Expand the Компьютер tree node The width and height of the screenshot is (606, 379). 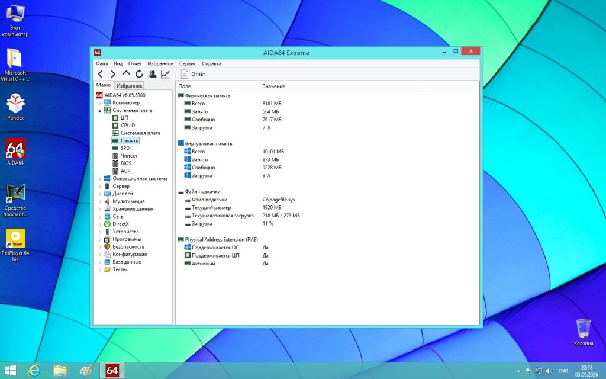tap(99, 103)
